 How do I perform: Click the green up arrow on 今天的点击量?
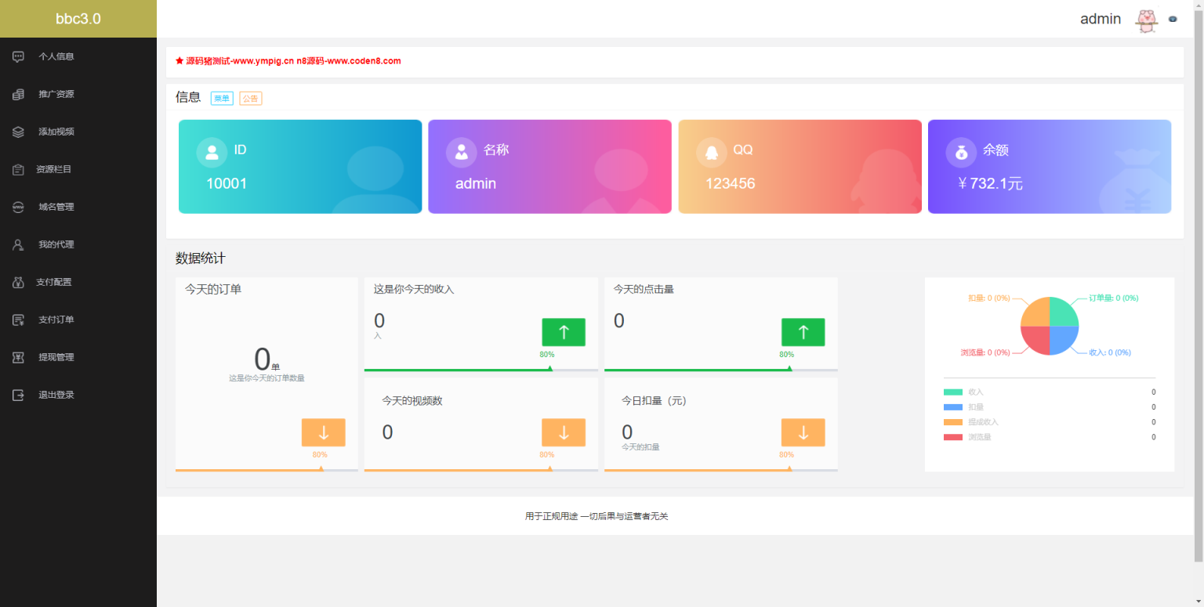point(803,332)
